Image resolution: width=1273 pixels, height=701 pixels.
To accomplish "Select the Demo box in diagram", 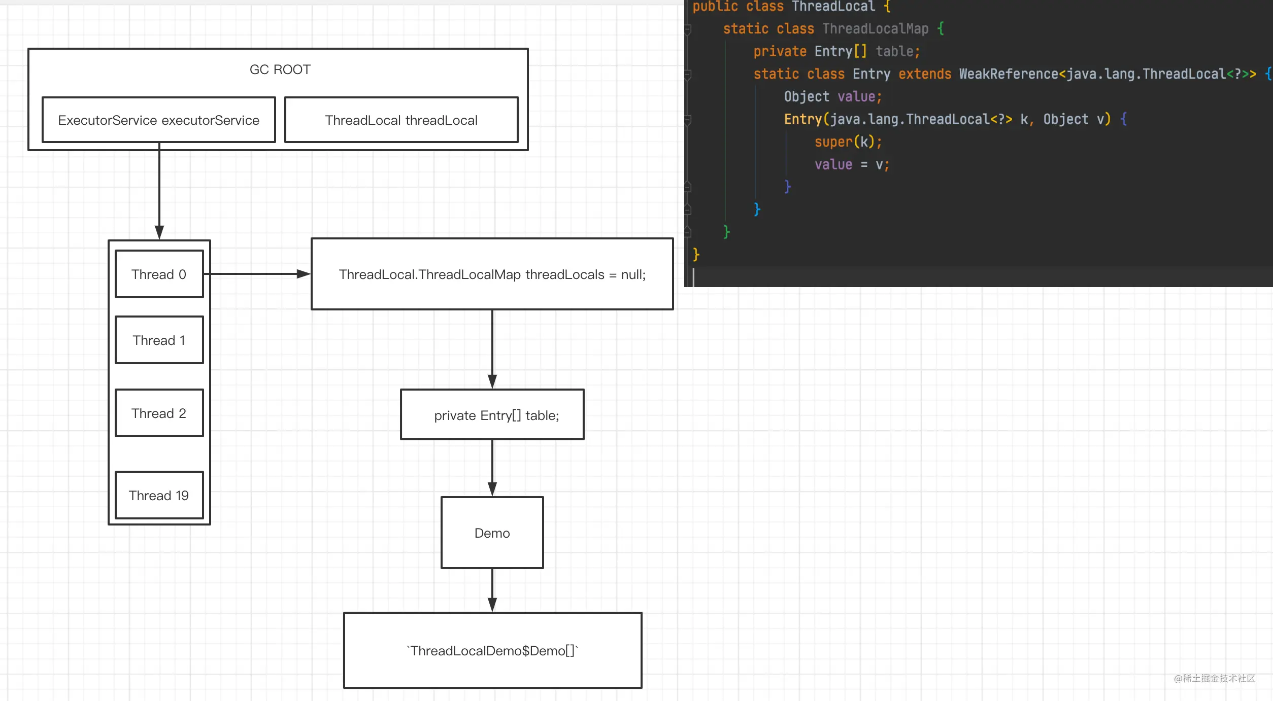I will 492,533.
